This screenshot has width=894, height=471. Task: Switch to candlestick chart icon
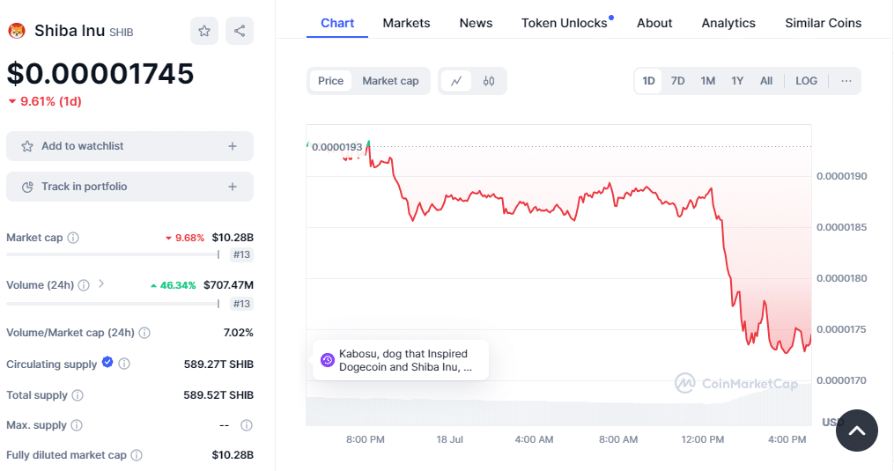coord(489,81)
